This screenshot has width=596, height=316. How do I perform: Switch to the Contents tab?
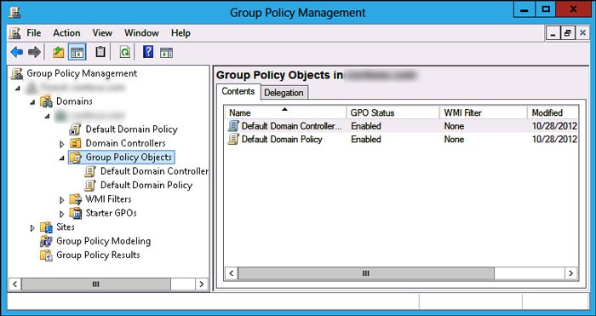[x=238, y=91]
